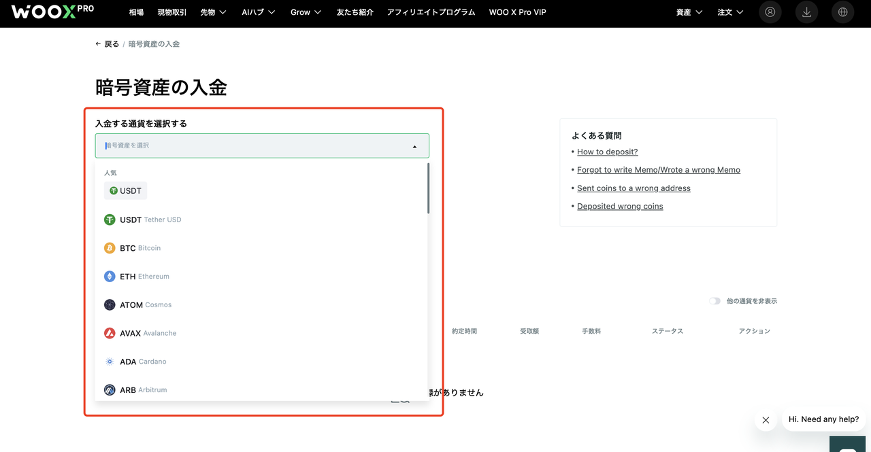The width and height of the screenshot is (871, 452).
Task: Click the ADA Cardano coin icon
Action: pyautogui.click(x=110, y=362)
